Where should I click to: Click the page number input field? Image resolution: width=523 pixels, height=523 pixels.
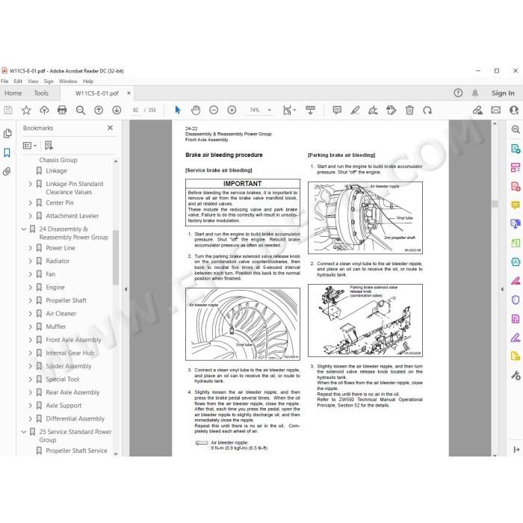pos(135,110)
